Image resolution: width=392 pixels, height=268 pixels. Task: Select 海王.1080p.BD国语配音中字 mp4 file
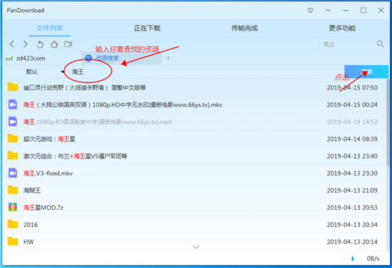pos(98,122)
